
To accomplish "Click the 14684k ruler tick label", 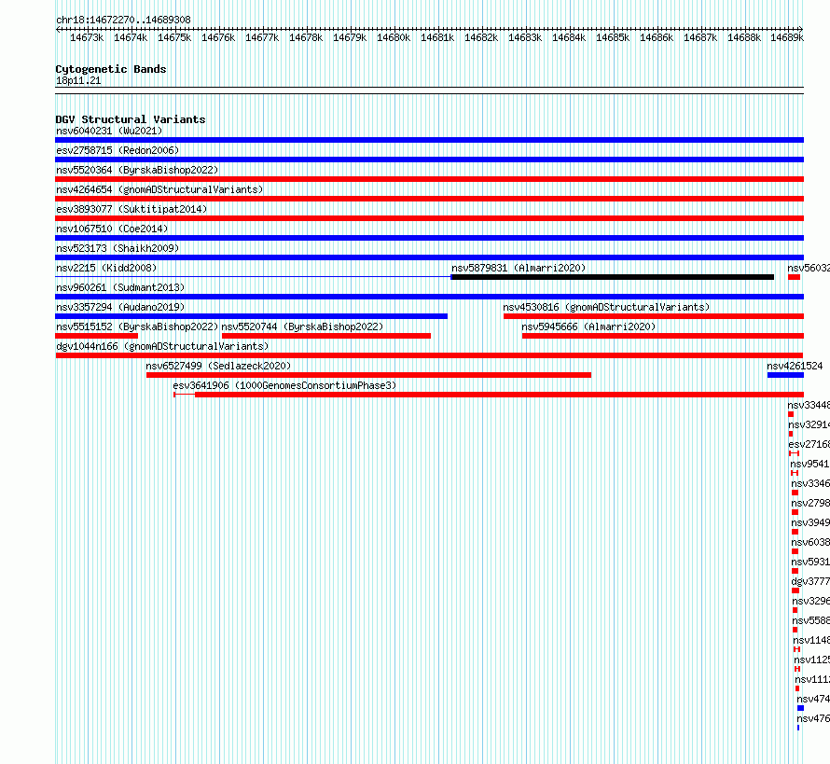I will click(x=569, y=37).
